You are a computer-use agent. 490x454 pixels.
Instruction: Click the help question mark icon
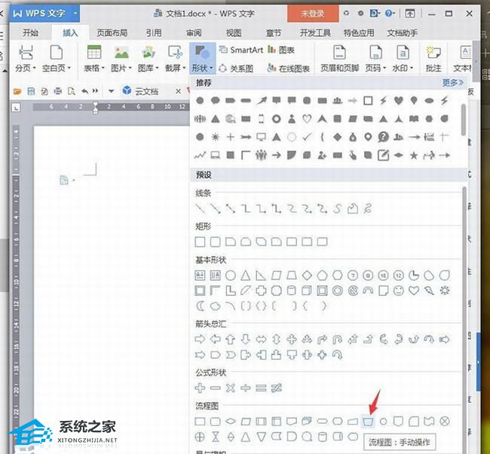pos(389,14)
